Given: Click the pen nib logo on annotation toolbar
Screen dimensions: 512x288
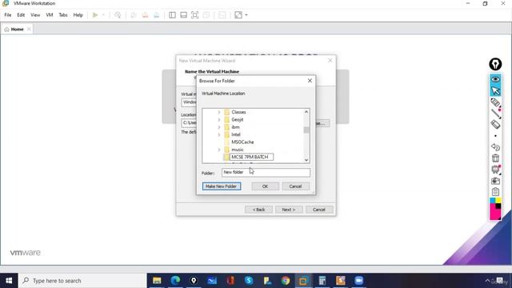Looking at the screenshot, I should tap(495, 64).
